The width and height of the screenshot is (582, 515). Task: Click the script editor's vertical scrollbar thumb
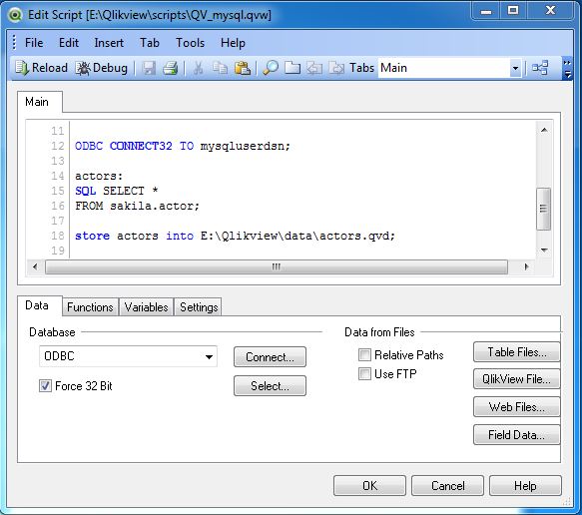[544, 209]
